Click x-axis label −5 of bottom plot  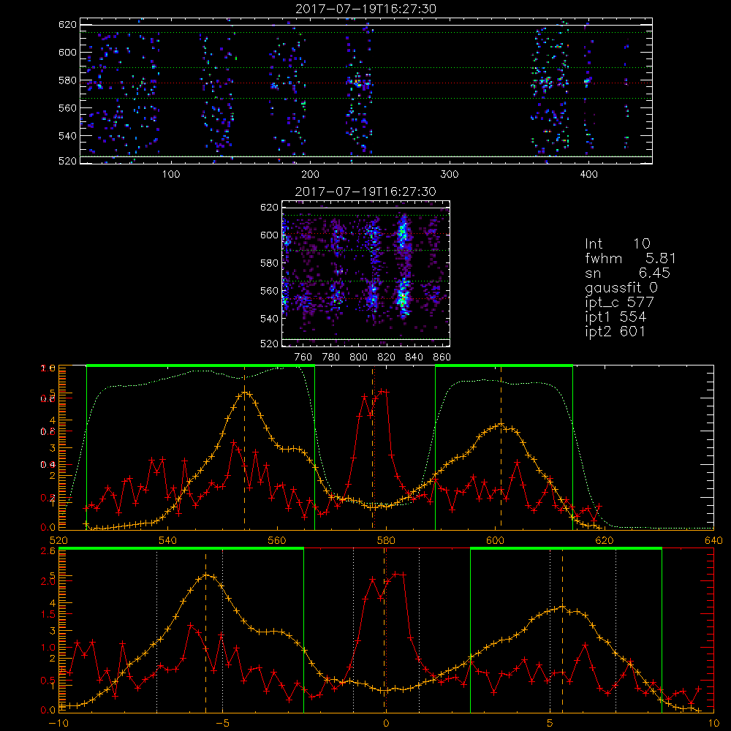click(222, 724)
